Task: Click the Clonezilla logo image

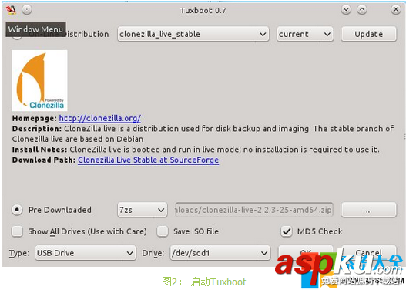Action: [x=39, y=81]
